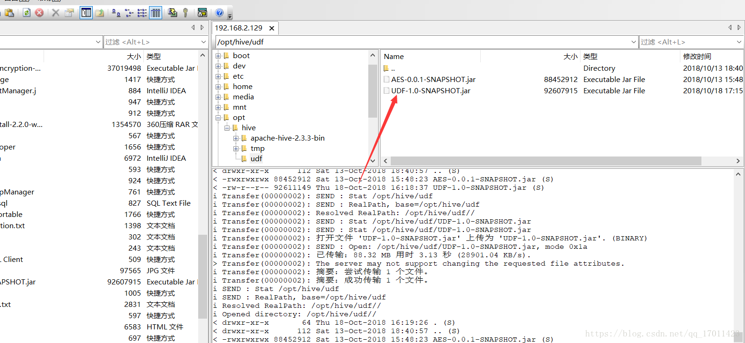The height and width of the screenshot is (343, 745).
Task: Expand the mnt folder node
Action: click(x=218, y=107)
